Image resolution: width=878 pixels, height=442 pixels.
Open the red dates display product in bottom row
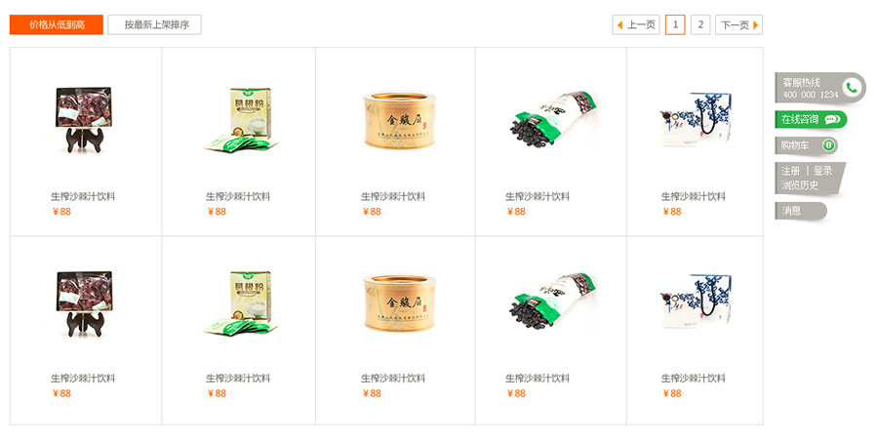pyautogui.click(x=84, y=303)
